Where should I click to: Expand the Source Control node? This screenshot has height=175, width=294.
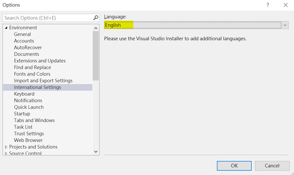(x=6, y=153)
